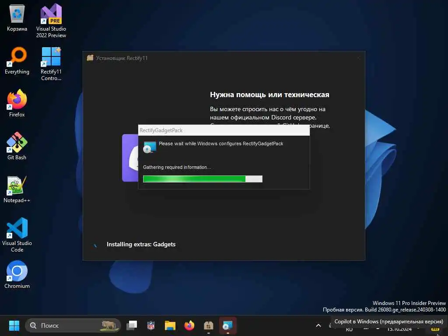
Task: Launch Visual Studio Code desktop shortcut
Action: 17,235
